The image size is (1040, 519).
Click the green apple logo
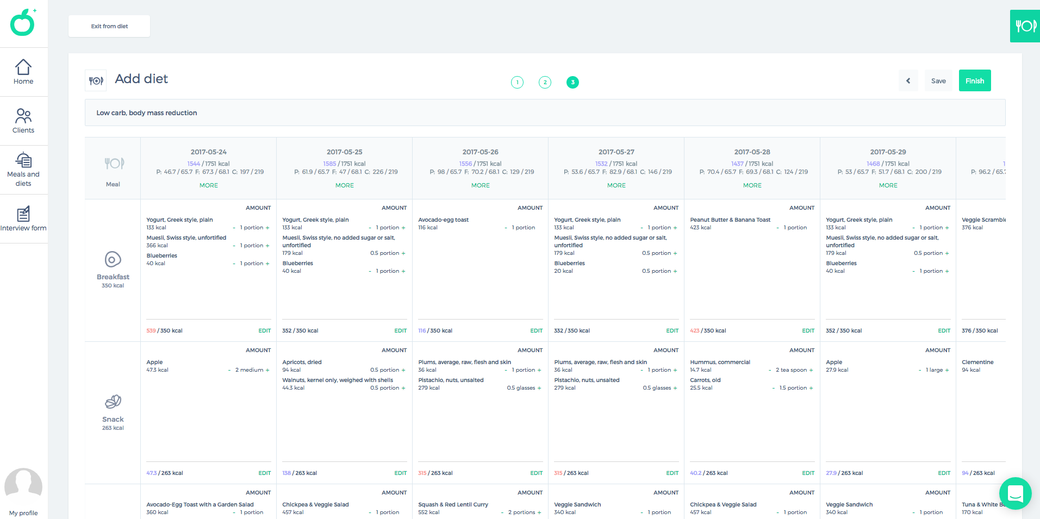[23, 23]
